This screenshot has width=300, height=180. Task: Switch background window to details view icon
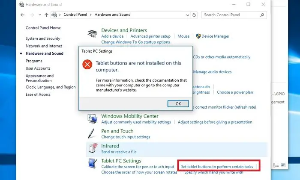tap(276, 165)
